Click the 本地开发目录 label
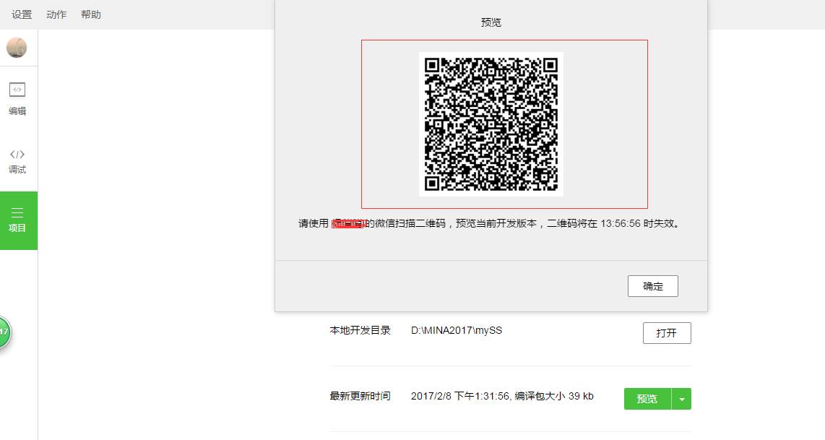The image size is (825, 440). pyautogui.click(x=360, y=330)
